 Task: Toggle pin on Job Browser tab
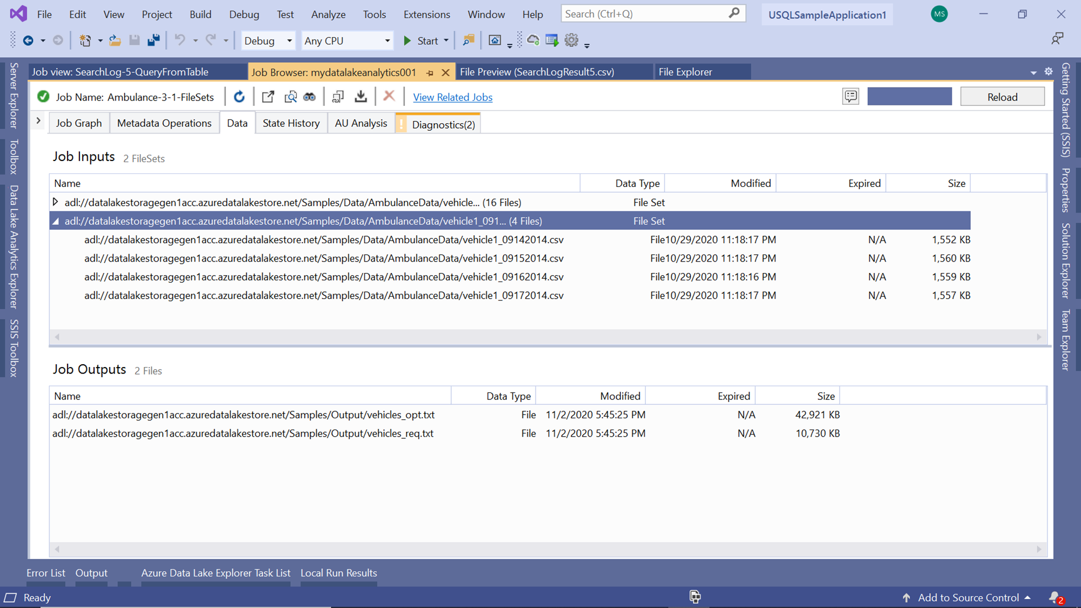tap(430, 72)
